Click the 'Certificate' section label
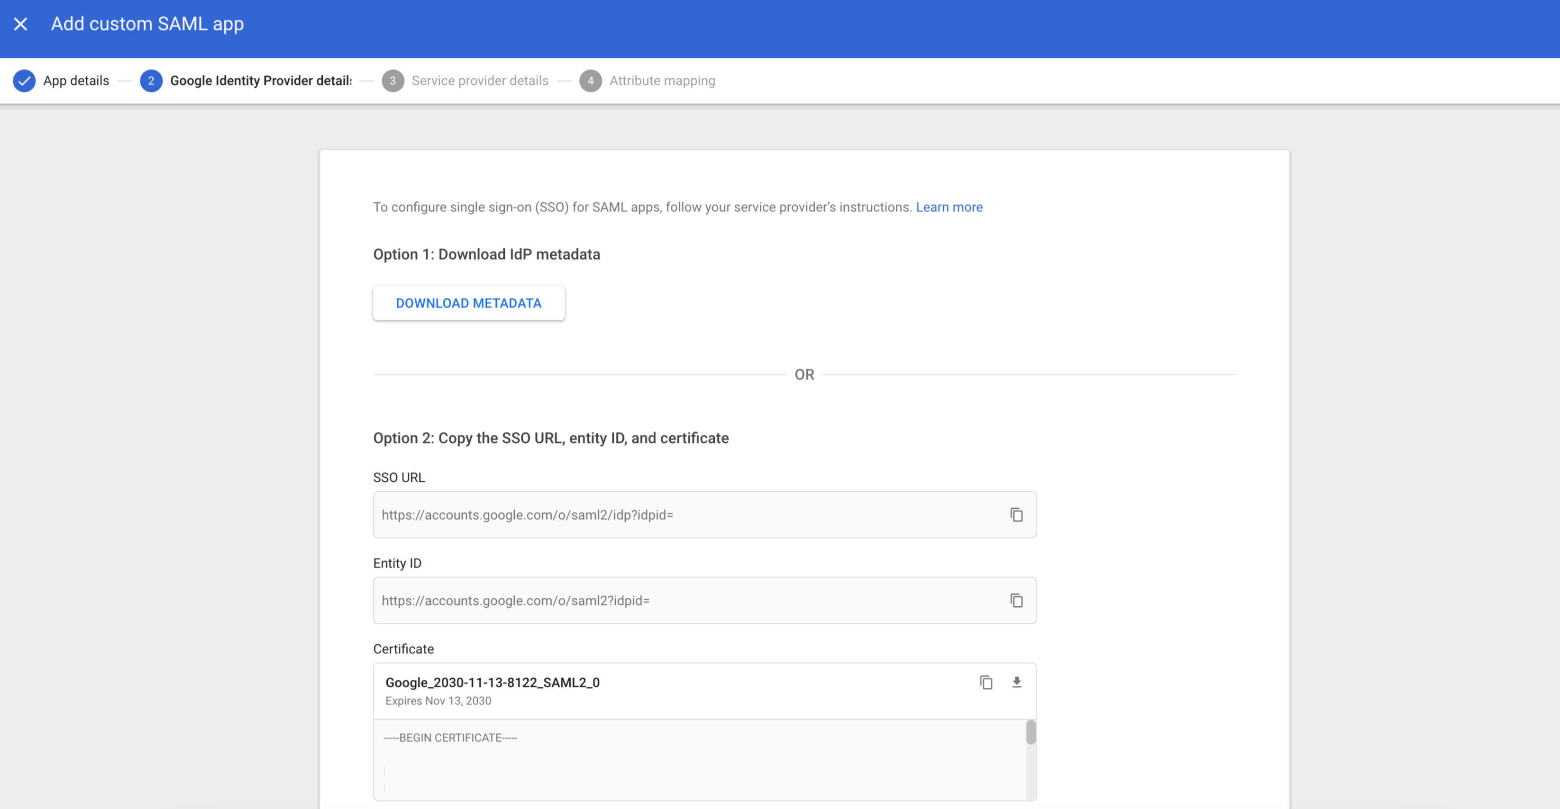 [403, 649]
